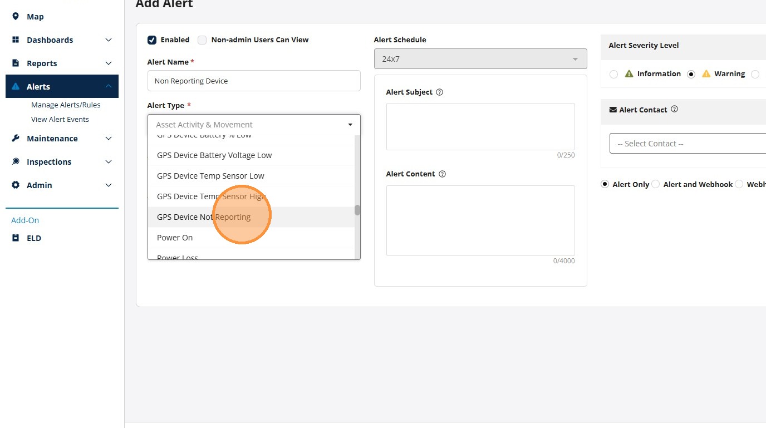Select the Information severity radio button
The height and width of the screenshot is (428, 766).
coord(613,74)
